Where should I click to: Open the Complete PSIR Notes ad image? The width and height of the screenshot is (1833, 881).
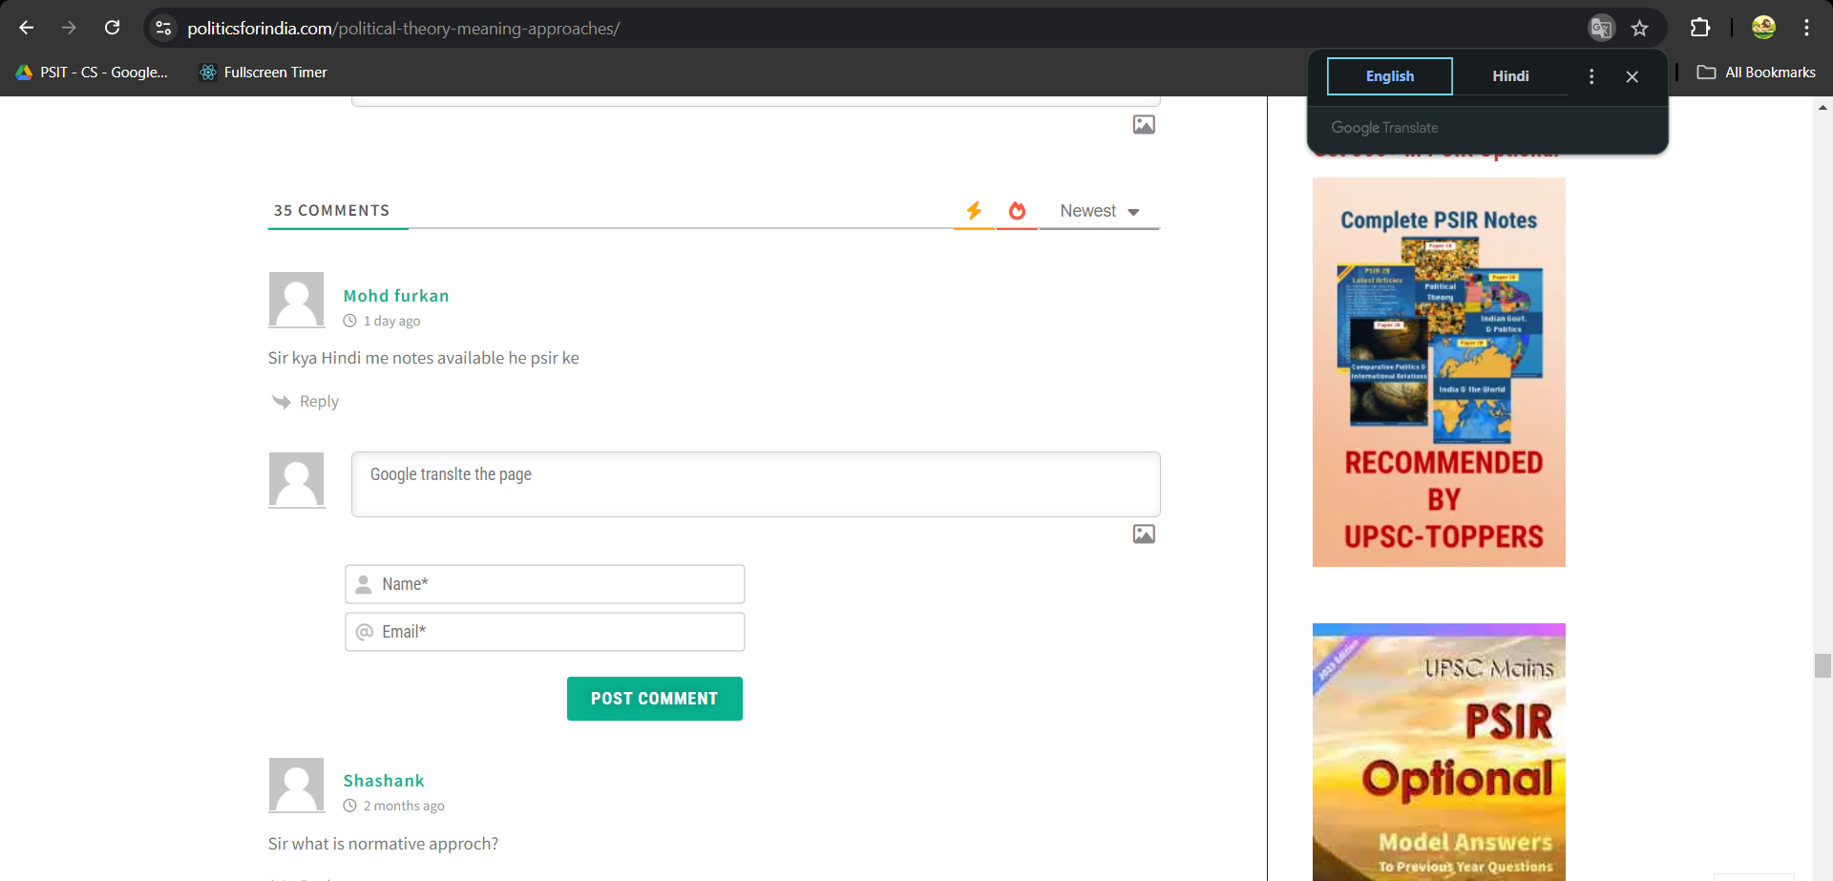click(x=1439, y=372)
